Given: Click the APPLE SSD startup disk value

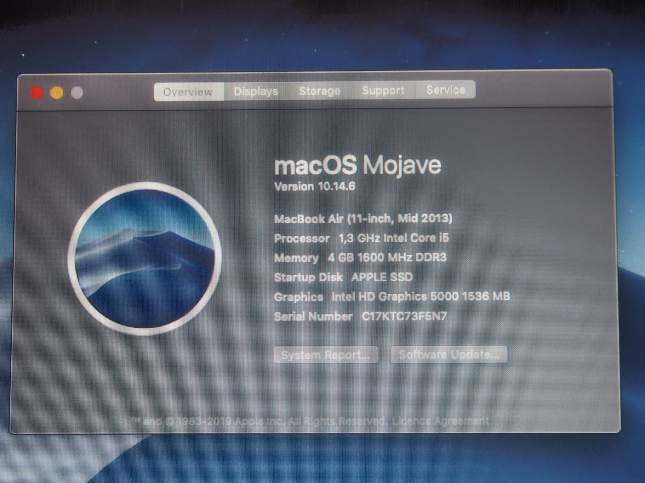Looking at the screenshot, I should (x=382, y=277).
